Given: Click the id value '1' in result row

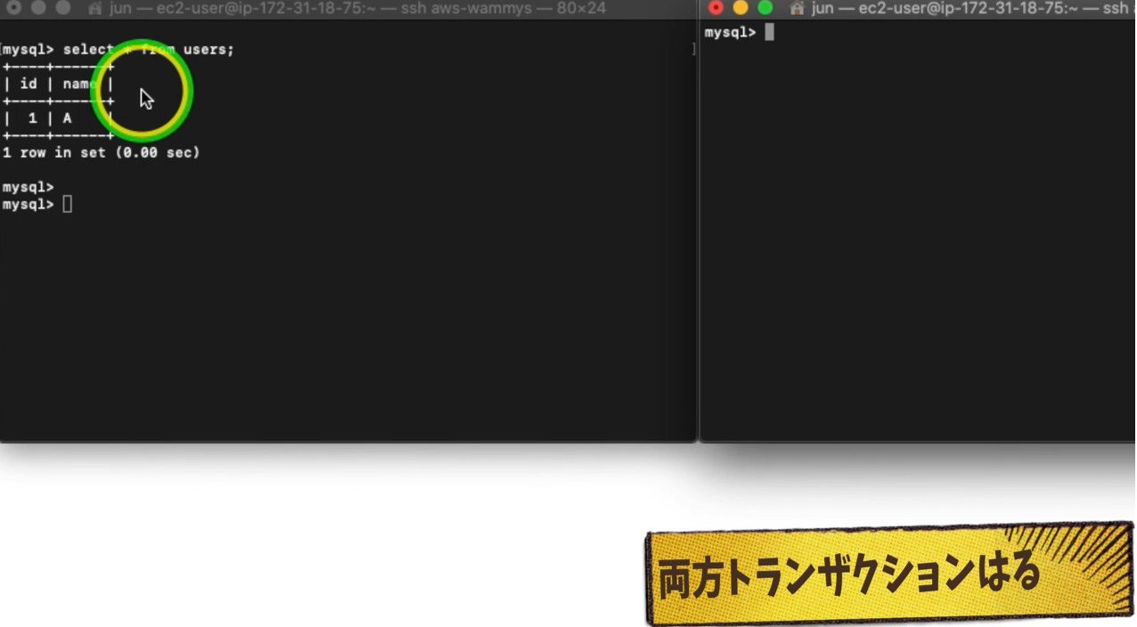Looking at the screenshot, I should click(33, 118).
